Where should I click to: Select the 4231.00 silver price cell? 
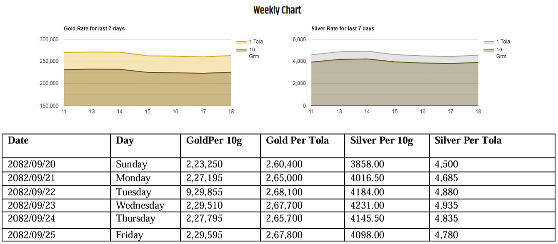coord(367,205)
